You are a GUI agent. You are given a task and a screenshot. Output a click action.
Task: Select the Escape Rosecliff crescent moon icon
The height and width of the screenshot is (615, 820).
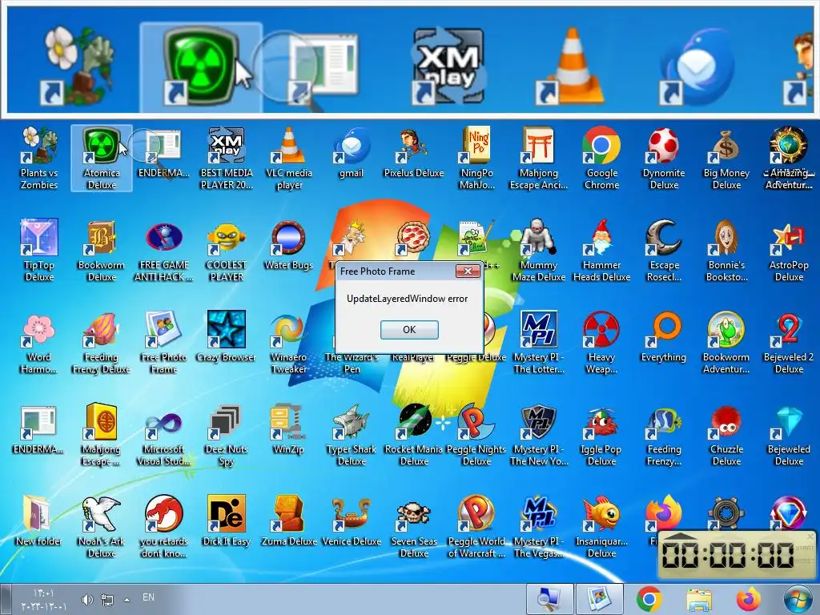[664, 250]
